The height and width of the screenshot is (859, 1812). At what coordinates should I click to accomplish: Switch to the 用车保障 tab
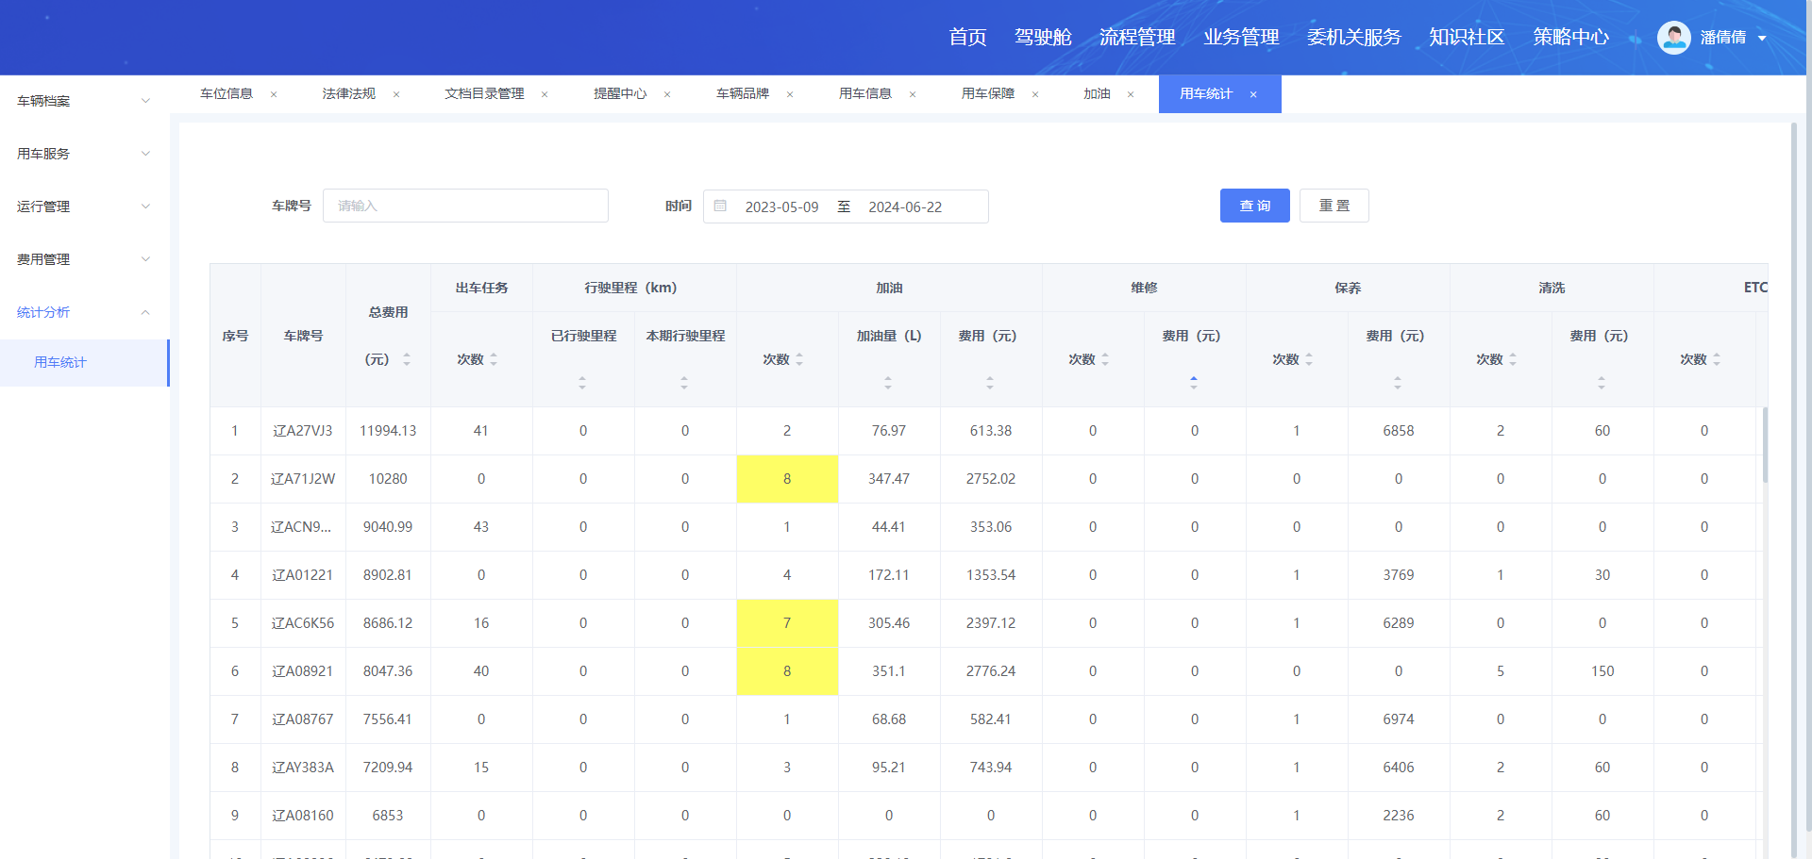(x=988, y=94)
